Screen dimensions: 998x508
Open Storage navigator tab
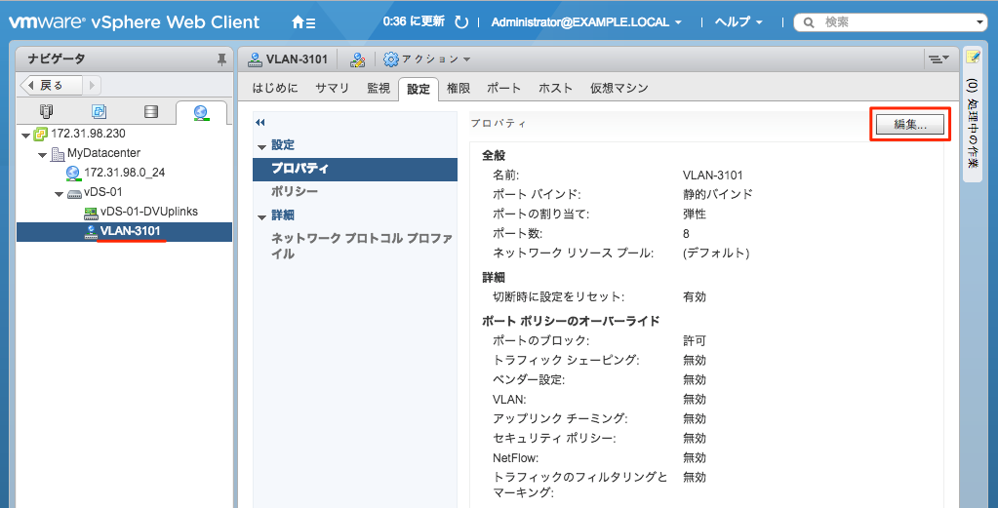coord(151,112)
